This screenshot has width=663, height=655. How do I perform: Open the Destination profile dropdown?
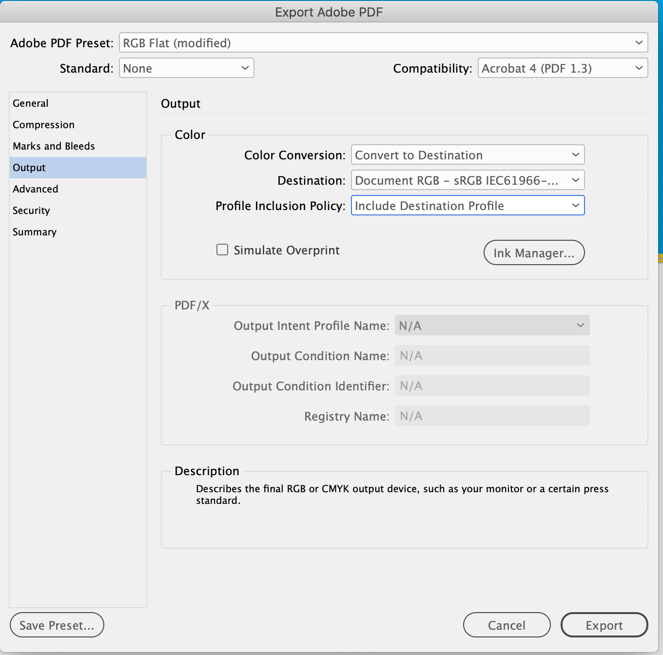pyautogui.click(x=467, y=180)
